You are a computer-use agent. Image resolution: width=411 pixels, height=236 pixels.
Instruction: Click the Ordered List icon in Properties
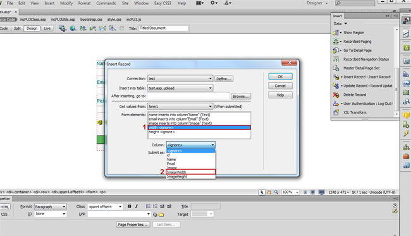coord(155,206)
